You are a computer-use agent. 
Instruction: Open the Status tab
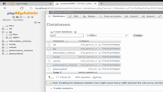[89, 16]
